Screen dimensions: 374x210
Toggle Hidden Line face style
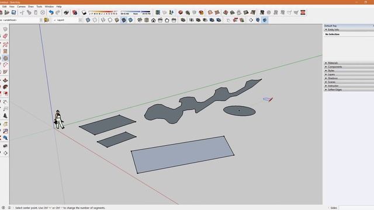[110, 20]
